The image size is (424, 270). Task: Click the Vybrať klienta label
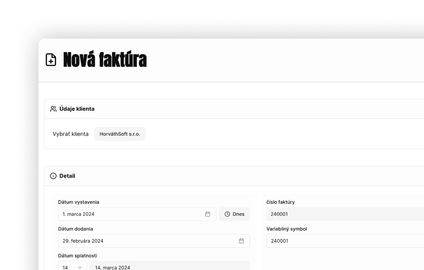(71, 134)
